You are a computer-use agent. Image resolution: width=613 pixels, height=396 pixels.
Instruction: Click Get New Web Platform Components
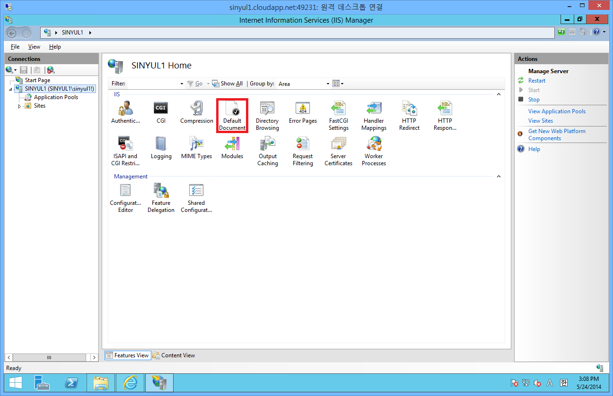pos(557,135)
